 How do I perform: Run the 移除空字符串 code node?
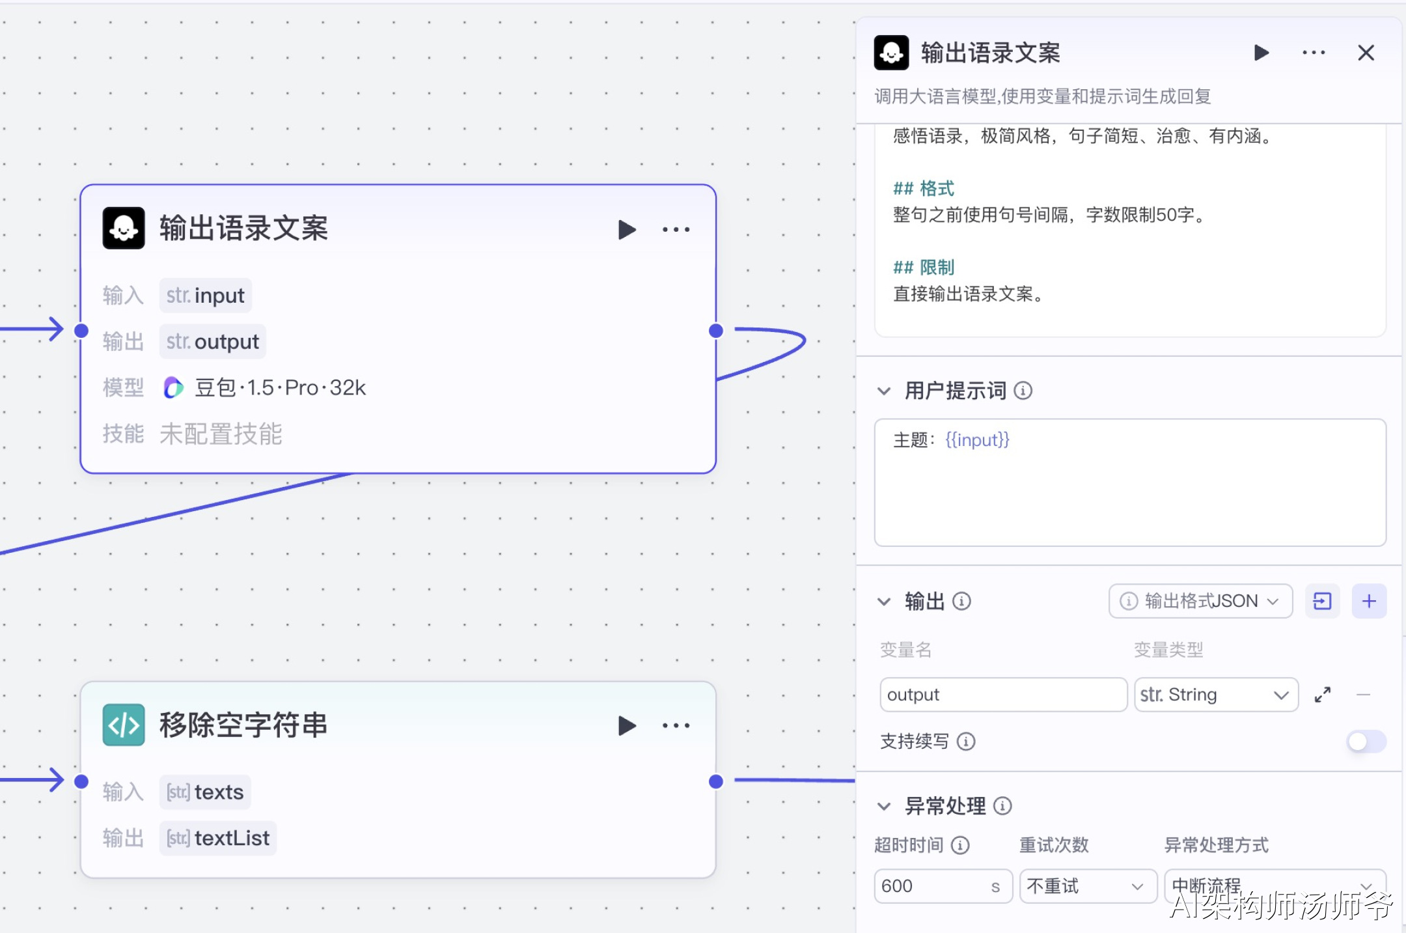click(x=626, y=725)
